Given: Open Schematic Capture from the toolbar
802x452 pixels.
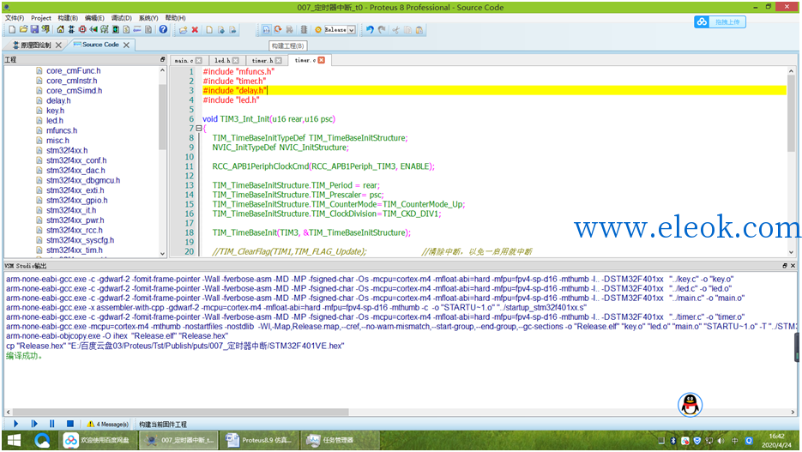Looking at the screenshot, I should coord(71,30).
